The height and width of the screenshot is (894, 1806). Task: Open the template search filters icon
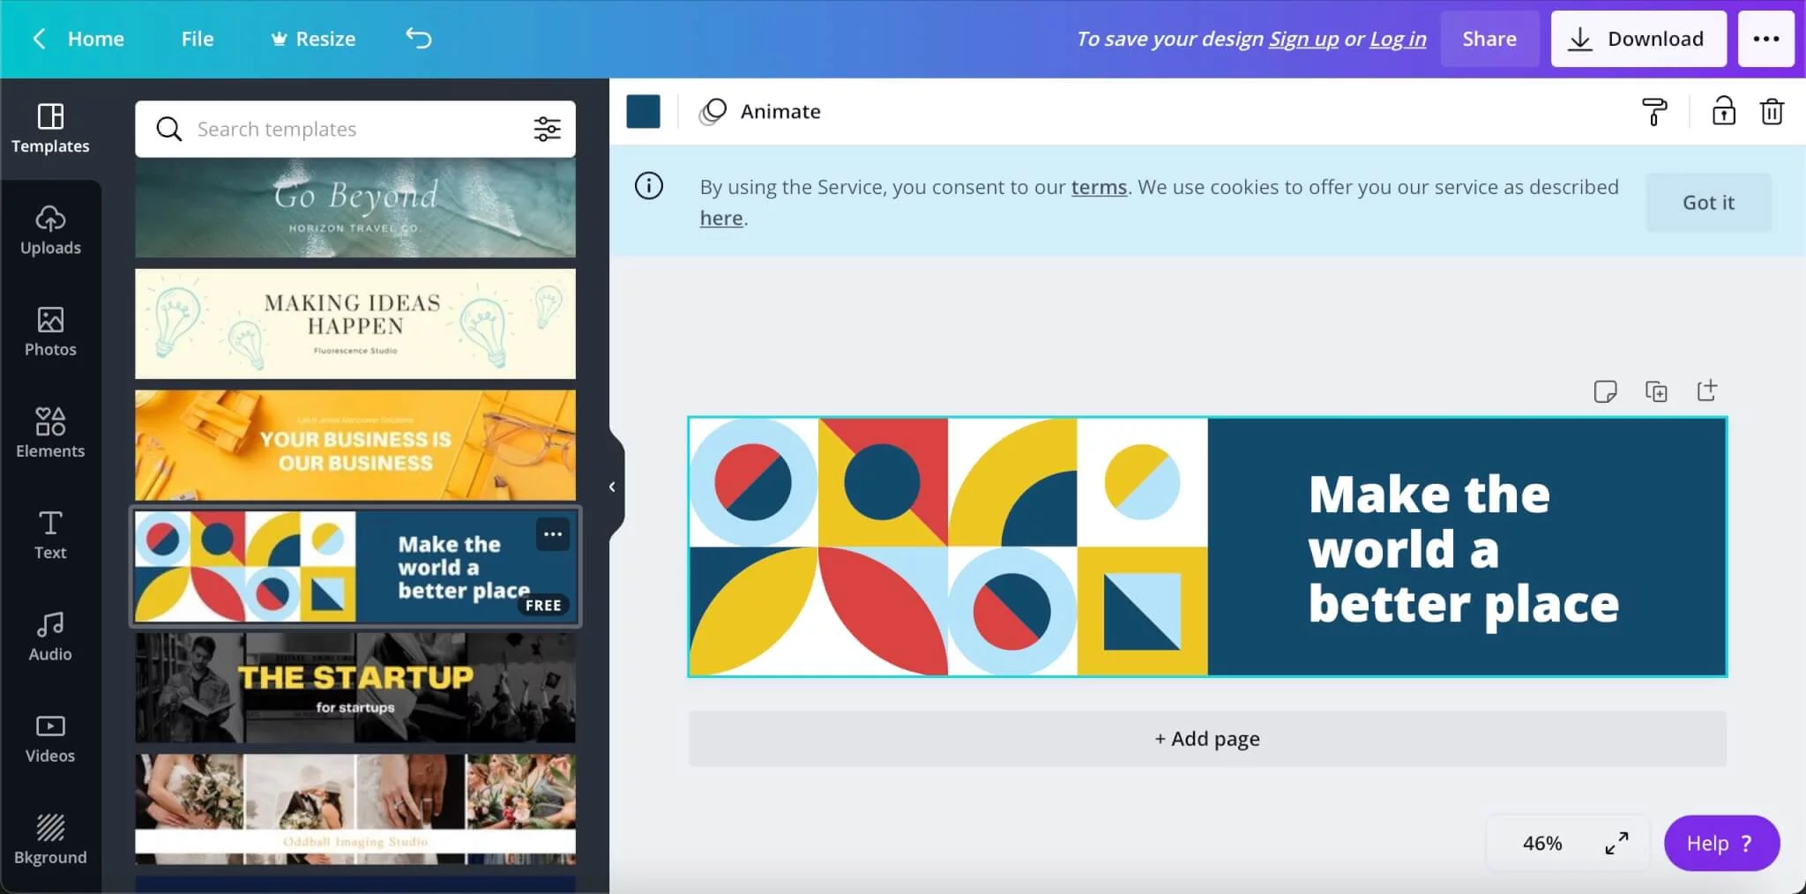point(547,129)
